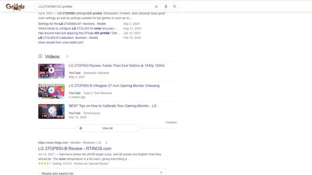Open the three-dot menu next to Videos heading

pyautogui.click(x=67, y=56)
